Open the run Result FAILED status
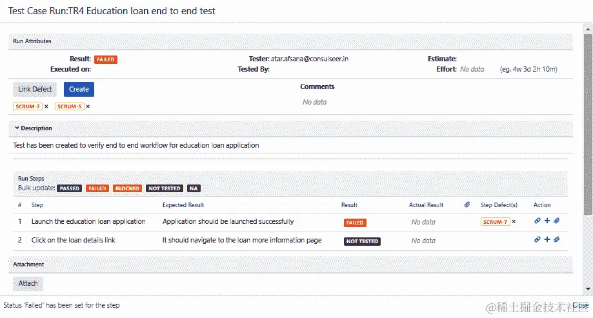The image size is (593, 318). tap(106, 59)
